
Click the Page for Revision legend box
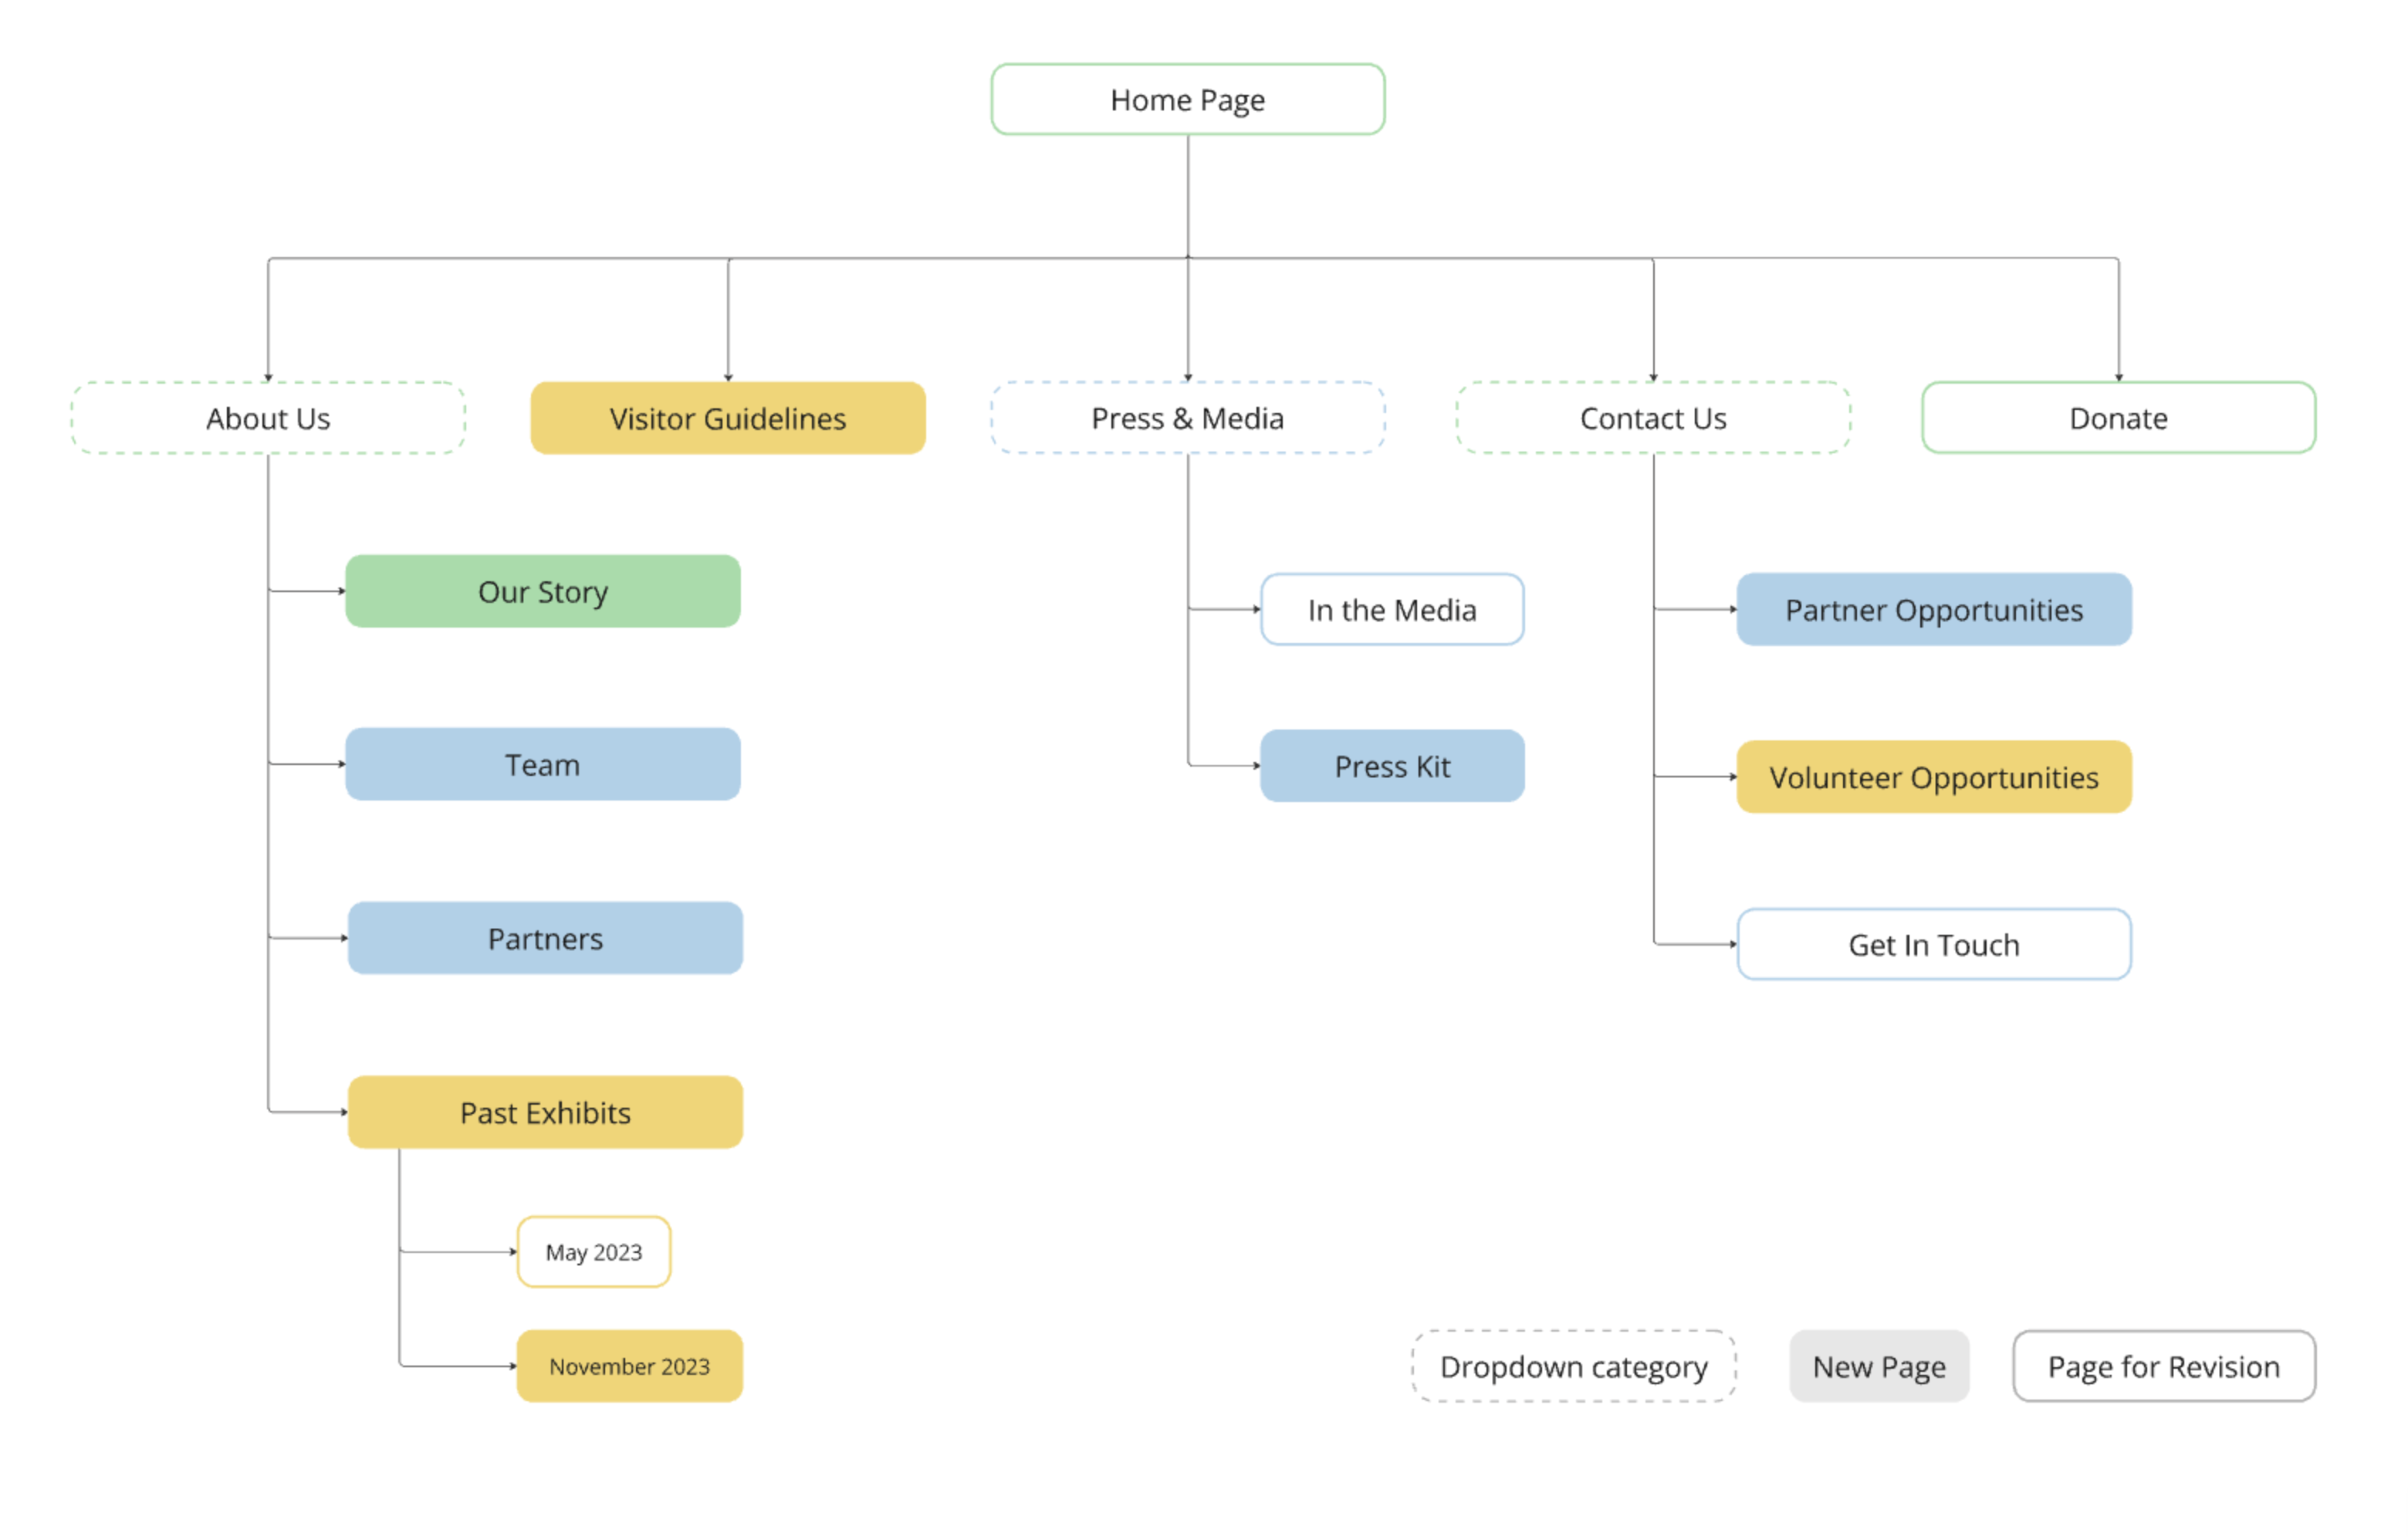pyautogui.click(x=2163, y=1365)
